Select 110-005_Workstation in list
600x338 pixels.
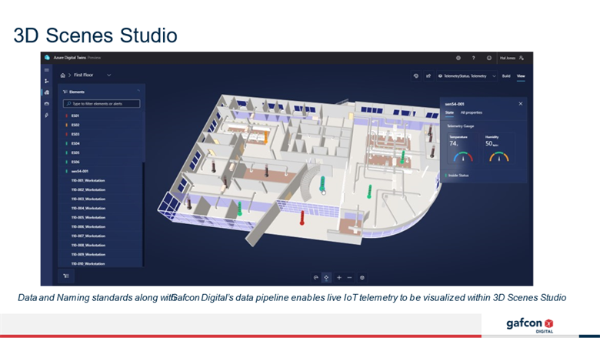click(102, 217)
